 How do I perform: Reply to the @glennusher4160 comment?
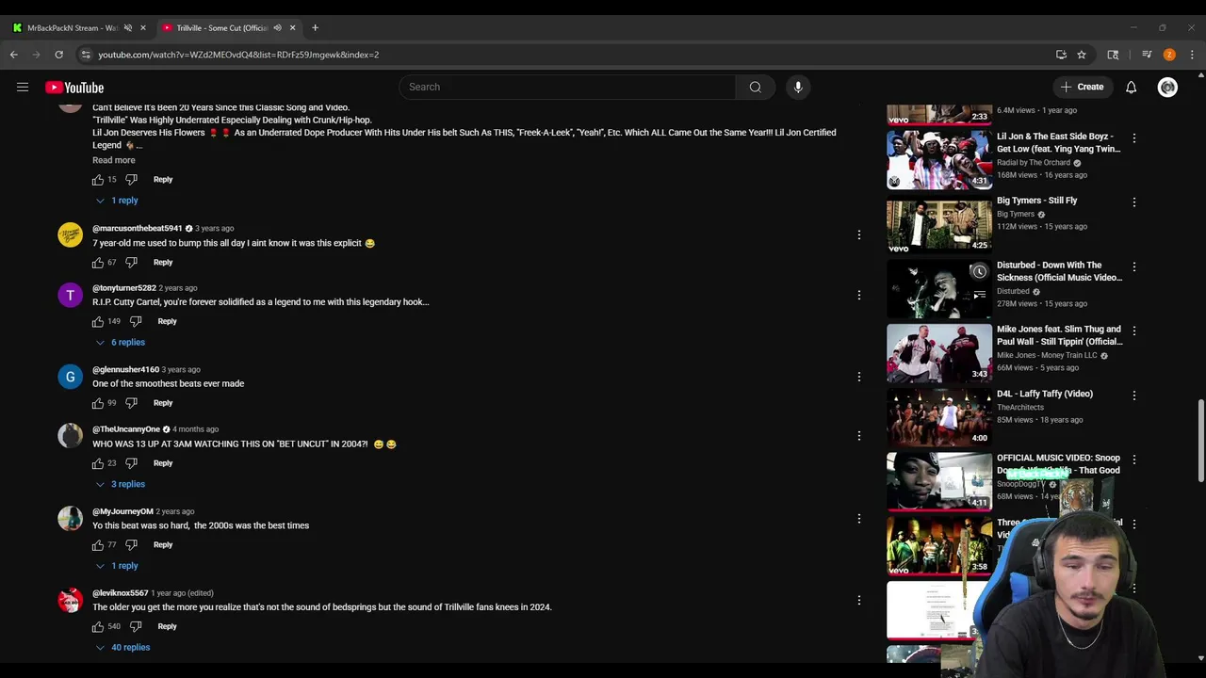coord(163,403)
